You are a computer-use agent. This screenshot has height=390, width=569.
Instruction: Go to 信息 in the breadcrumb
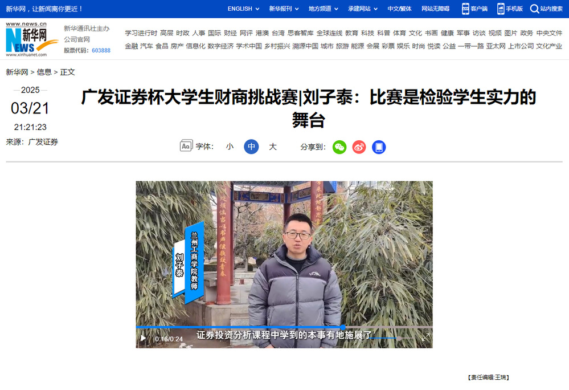44,72
